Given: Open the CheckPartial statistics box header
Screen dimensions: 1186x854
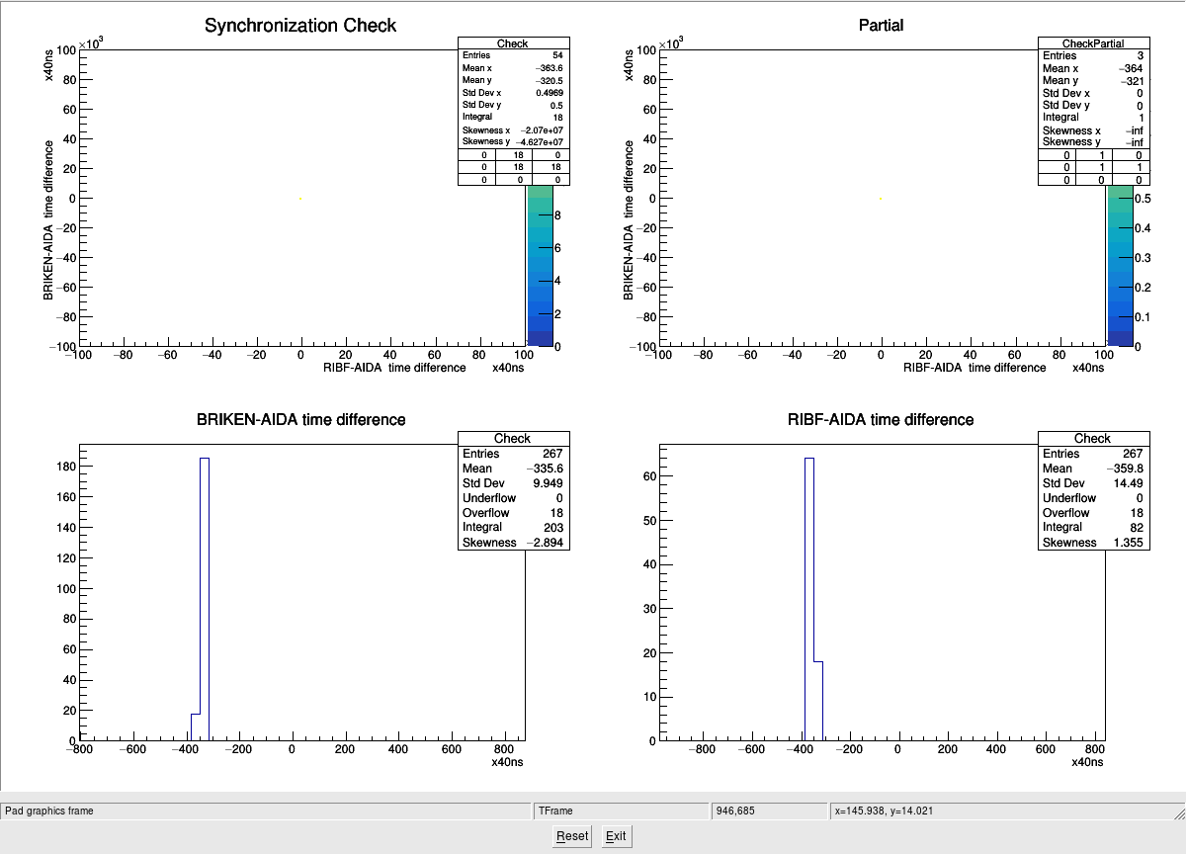Looking at the screenshot, I should [1093, 43].
